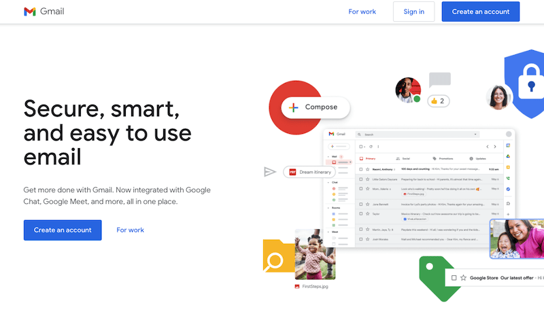Tick the select-all checkbox in the inbox toolbar
The height and width of the screenshot is (322, 544).
360,147
